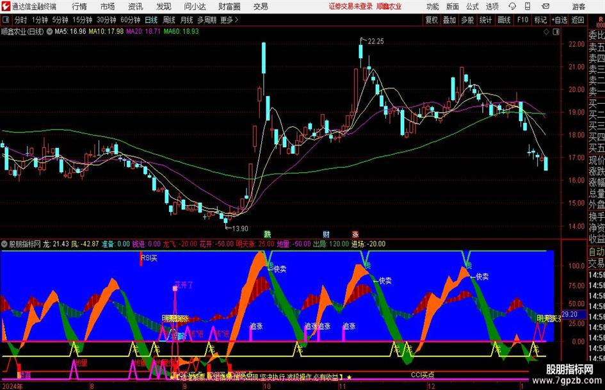The image size is (605, 390).
Task: Expand the 版面 dropdown menu
Action: click(453, 6)
